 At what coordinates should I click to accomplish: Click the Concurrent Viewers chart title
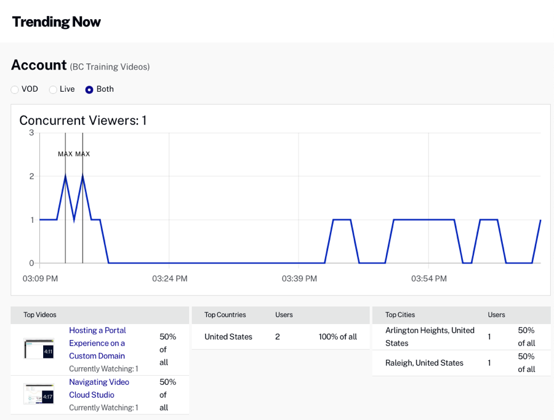(82, 120)
